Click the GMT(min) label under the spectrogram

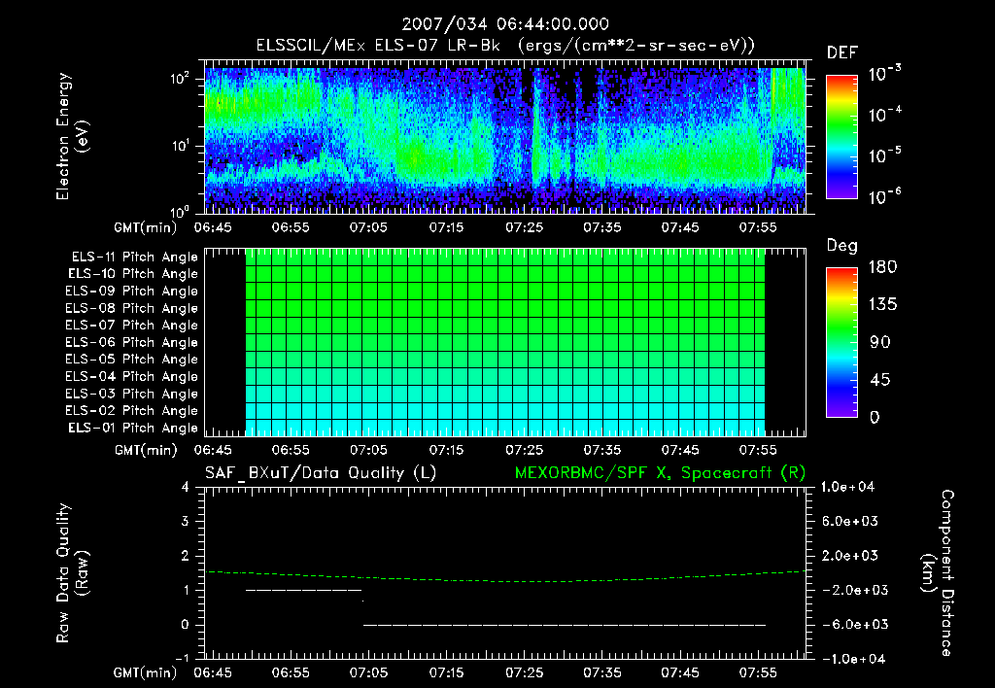coord(146,227)
